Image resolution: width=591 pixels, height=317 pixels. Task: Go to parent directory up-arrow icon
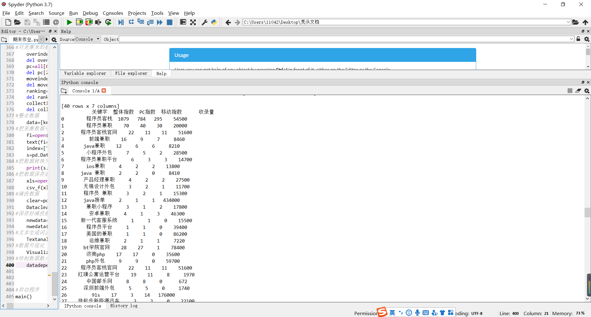[585, 22]
